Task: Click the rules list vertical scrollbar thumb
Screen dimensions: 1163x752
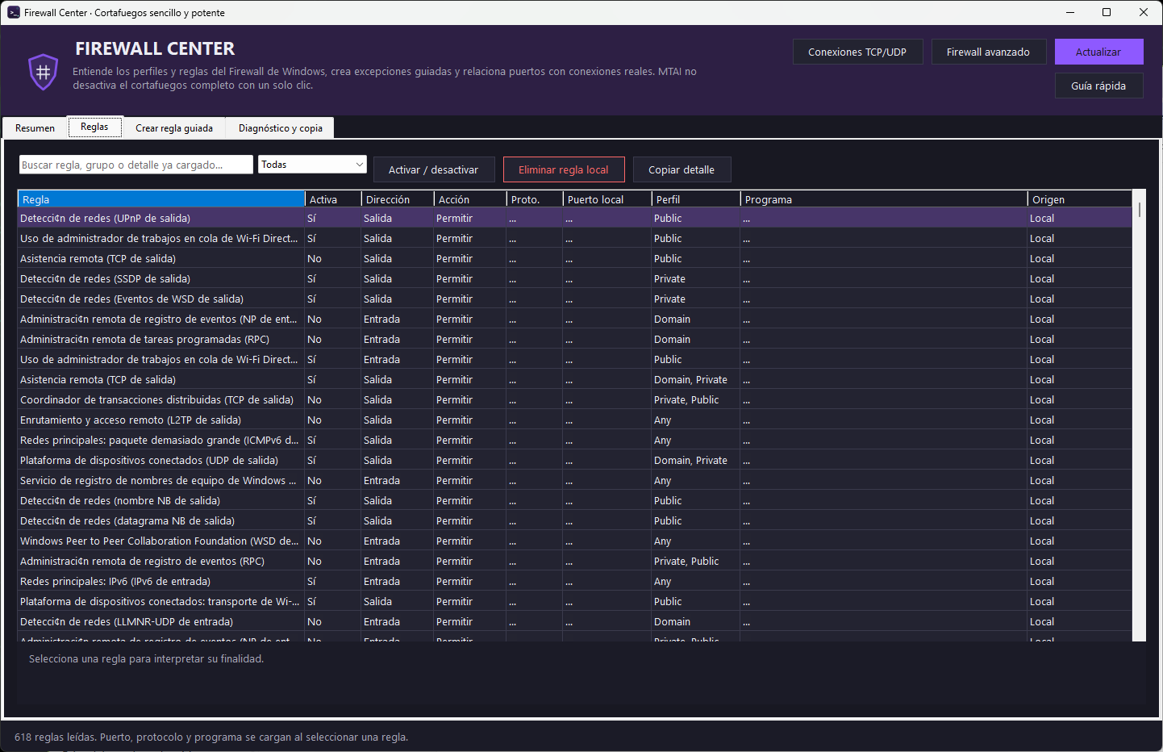Action: click(x=1139, y=210)
